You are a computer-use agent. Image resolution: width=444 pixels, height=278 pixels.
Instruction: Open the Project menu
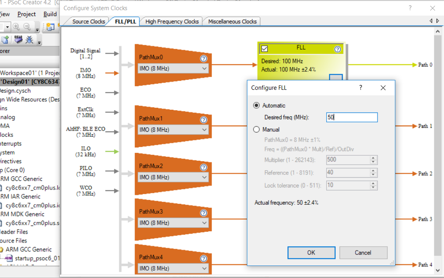pos(27,14)
